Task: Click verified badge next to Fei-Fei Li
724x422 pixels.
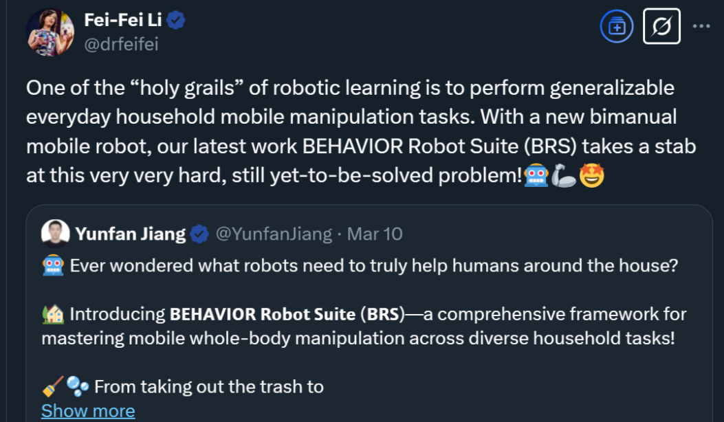Action: pos(177,21)
